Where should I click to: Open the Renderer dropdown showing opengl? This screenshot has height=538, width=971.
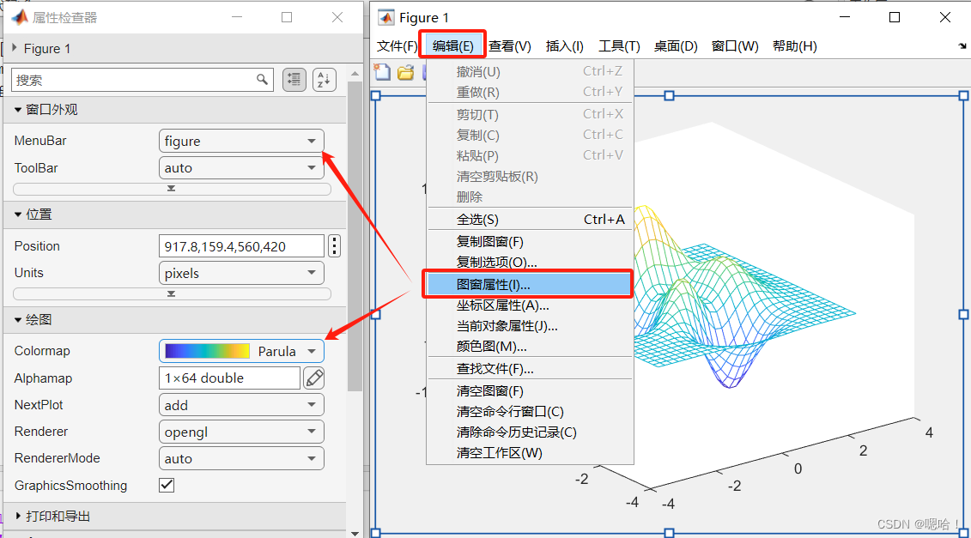click(241, 432)
